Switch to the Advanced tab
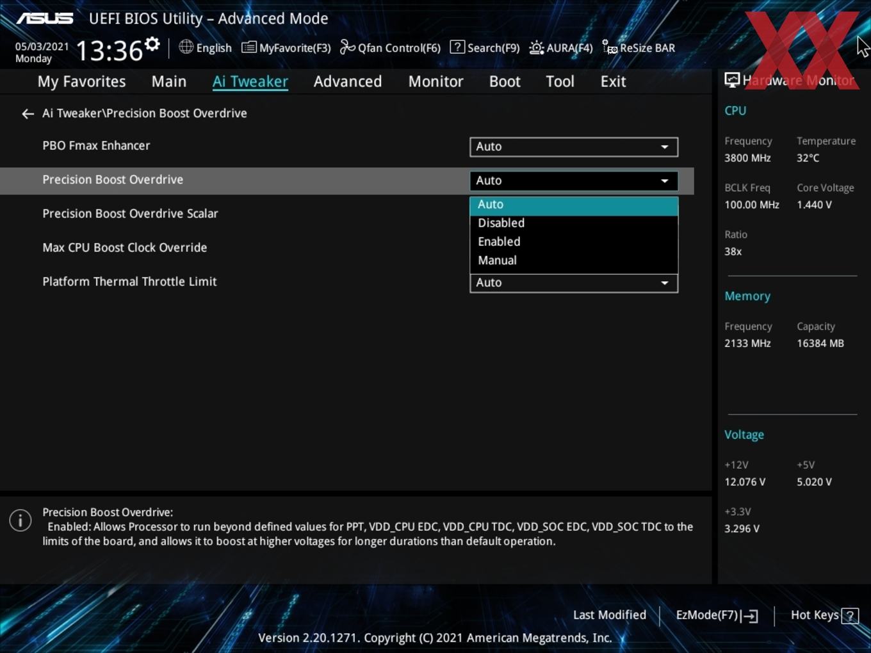This screenshot has width=871, height=653. (348, 82)
